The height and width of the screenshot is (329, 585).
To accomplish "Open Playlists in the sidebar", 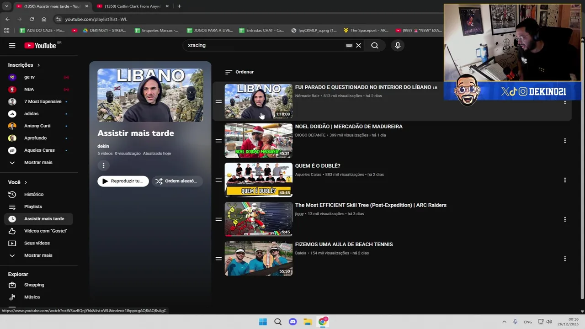I will point(38,207).
